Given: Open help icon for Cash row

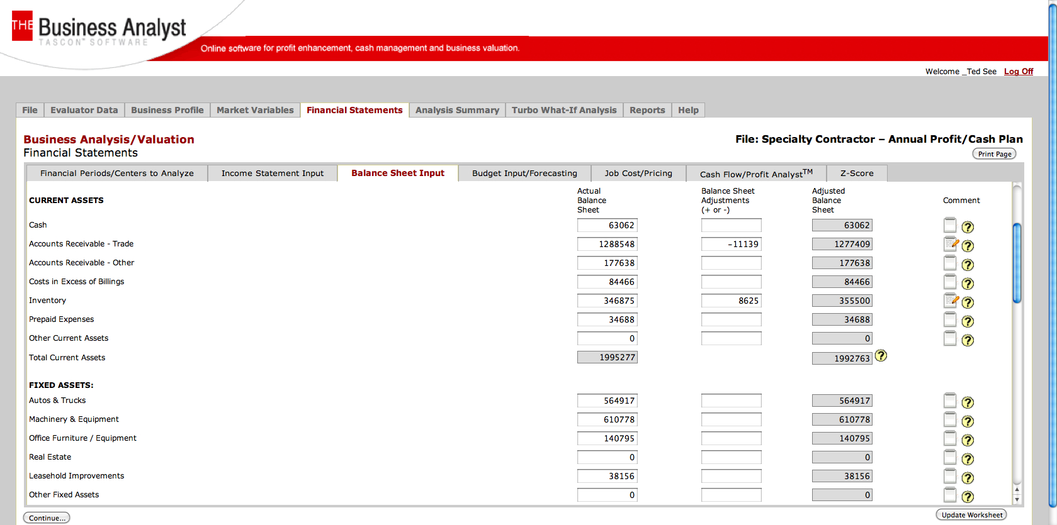Looking at the screenshot, I should pos(968,227).
